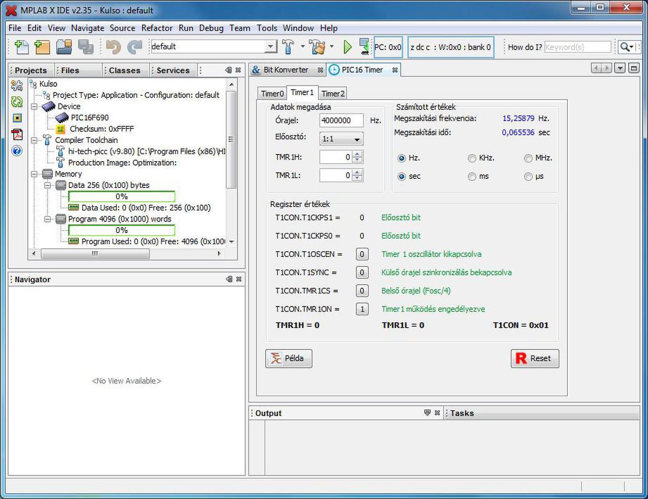Show the opened documents list dropdown
Image resolution: width=648 pixels, height=499 pixels.
pyautogui.click(x=620, y=68)
